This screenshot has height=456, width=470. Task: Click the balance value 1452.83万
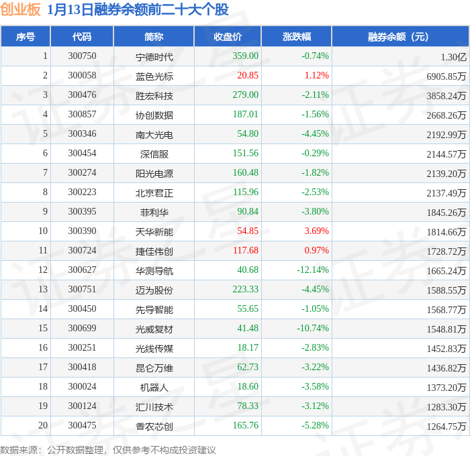446,349
